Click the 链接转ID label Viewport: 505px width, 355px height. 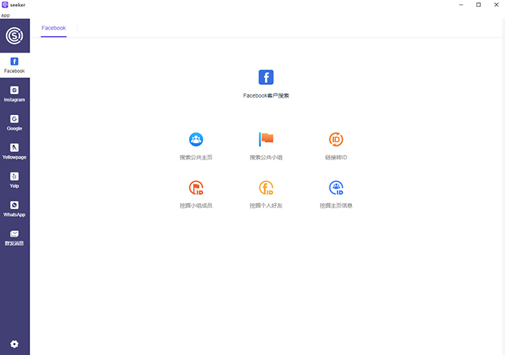tap(336, 157)
